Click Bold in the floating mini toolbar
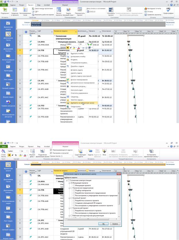The height and width of the screenshot is (240, 179). click(x=68, y=48)
